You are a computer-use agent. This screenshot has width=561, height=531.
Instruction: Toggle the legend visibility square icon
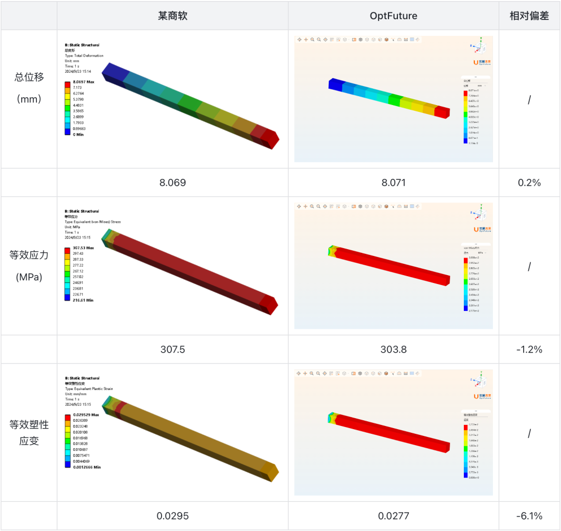click(412, 40)
